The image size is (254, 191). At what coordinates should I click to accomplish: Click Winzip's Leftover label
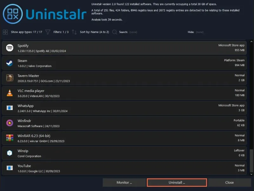pyautogui.click(x=239, y=150)
